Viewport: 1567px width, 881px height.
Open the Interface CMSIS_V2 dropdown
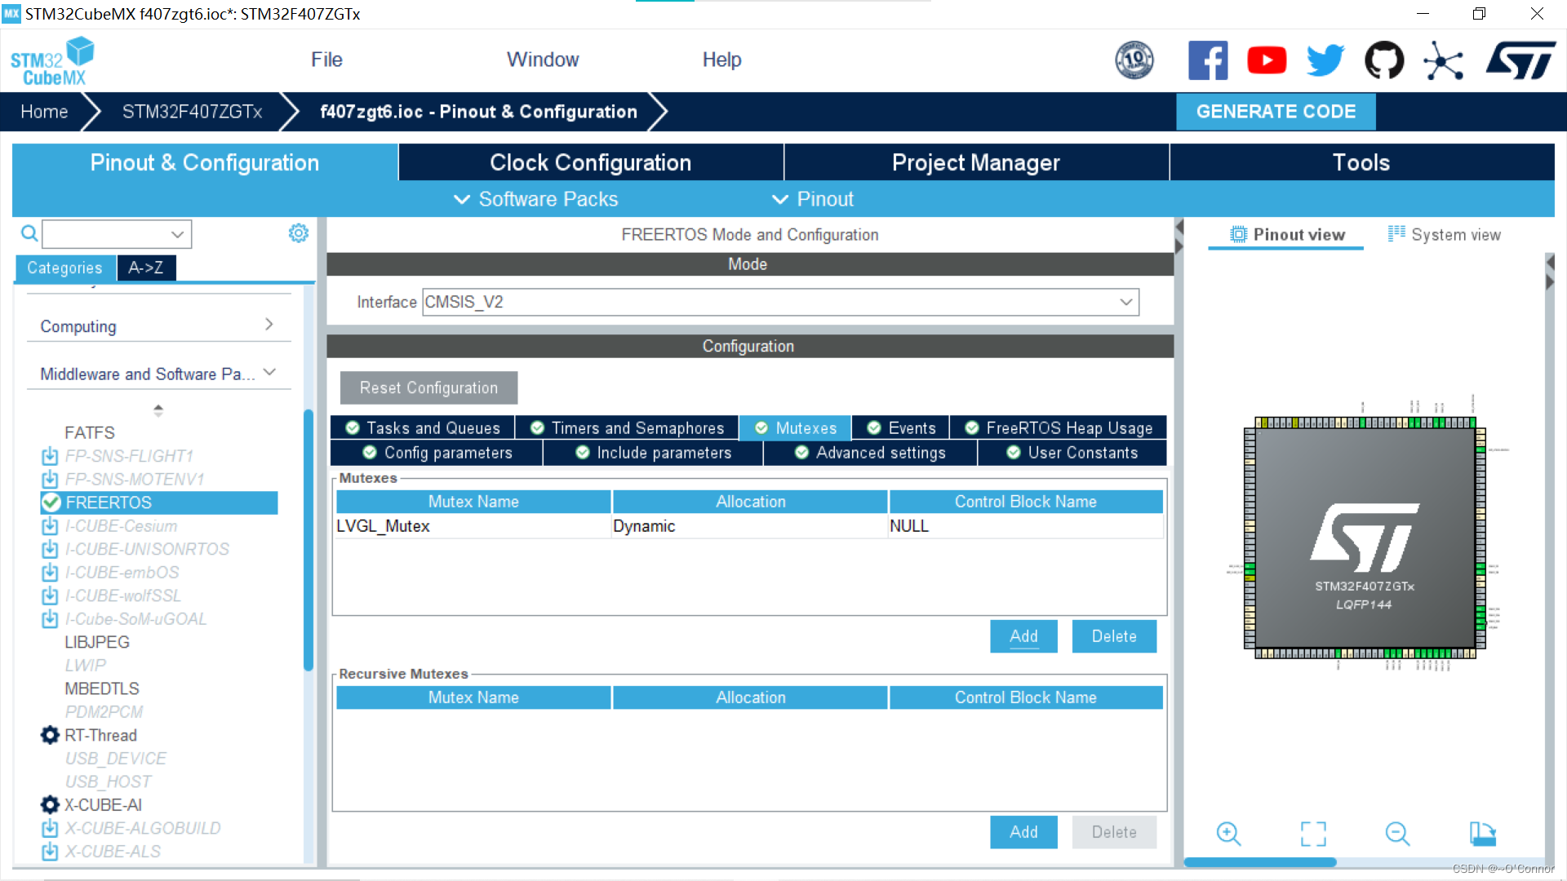pos(780,302)
